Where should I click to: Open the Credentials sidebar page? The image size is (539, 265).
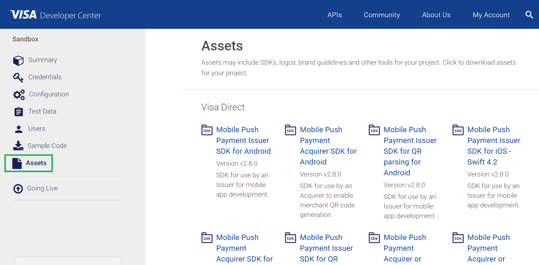pos(45,77)
